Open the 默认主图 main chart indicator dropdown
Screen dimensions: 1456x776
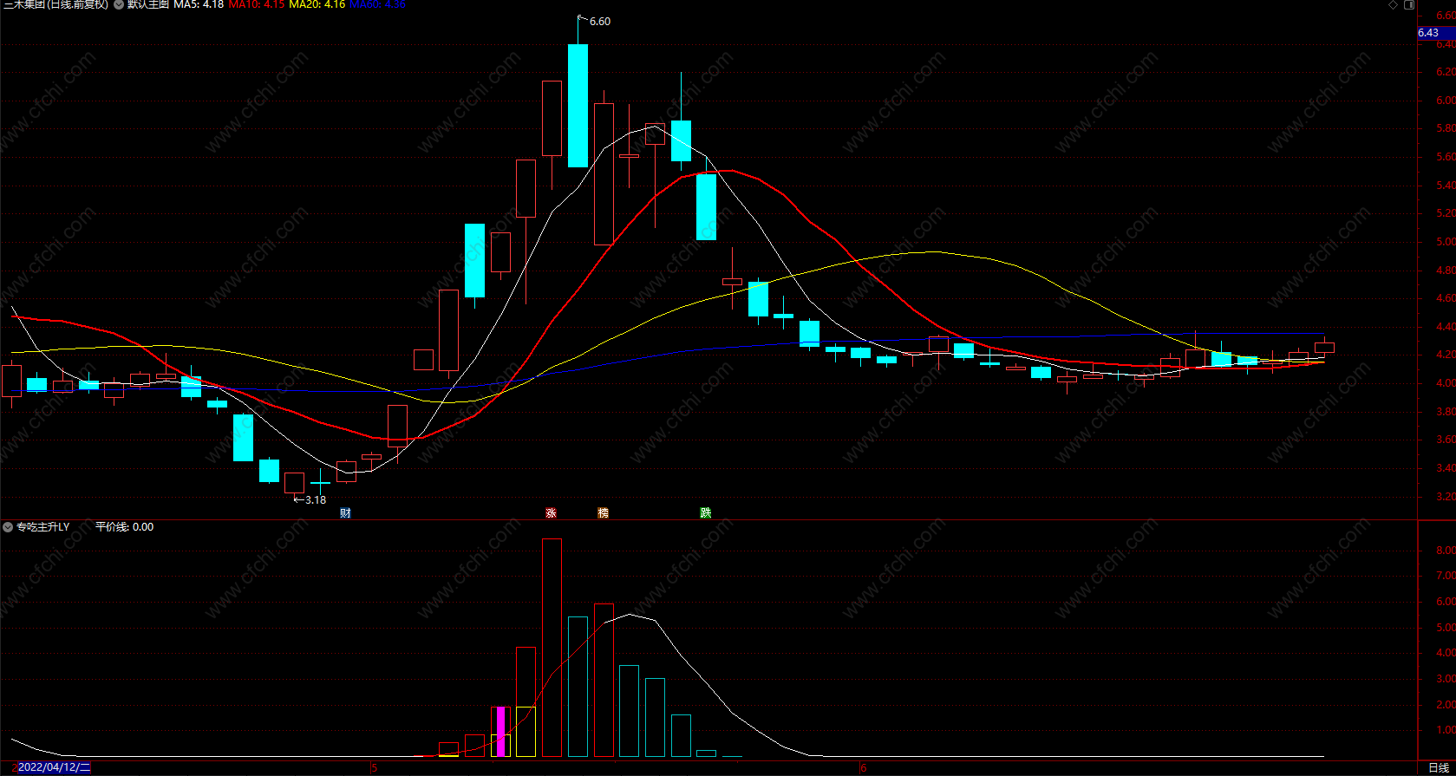(x=119, y=4)
